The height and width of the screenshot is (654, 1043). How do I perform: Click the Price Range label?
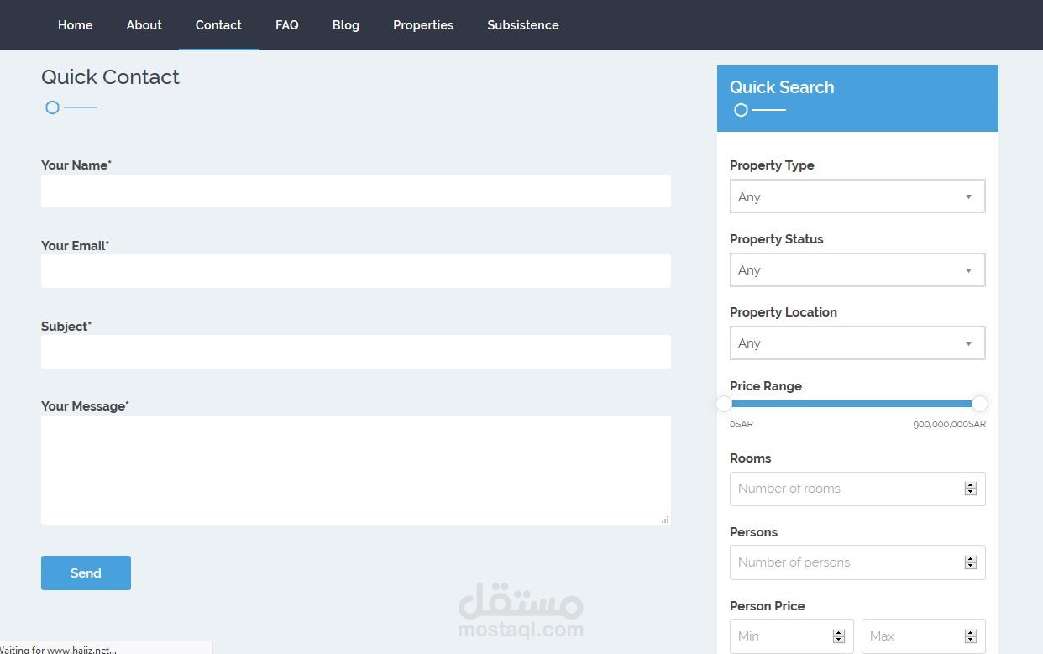click(x=766, y=386)
